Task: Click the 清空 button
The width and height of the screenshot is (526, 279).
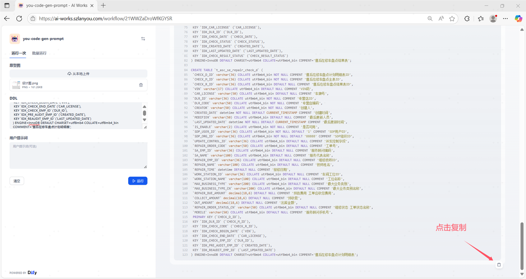Action: (x=17, y=181)
